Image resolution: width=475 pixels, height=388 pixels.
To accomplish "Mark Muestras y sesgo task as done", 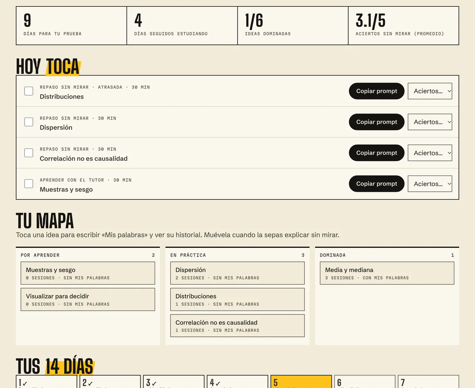I will pyautogui.click(x=28, y=184).
